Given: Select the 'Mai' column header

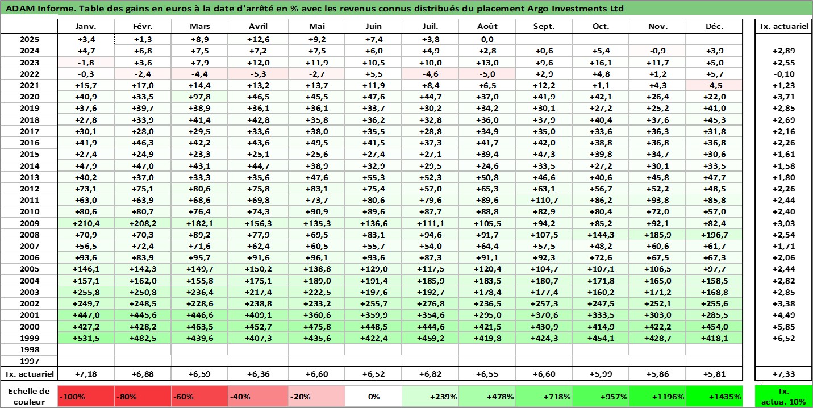Looking at the screenshot, I should click(x=316, y=27).
